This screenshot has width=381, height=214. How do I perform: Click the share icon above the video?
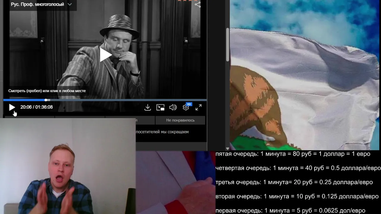[x=198, y=4]
